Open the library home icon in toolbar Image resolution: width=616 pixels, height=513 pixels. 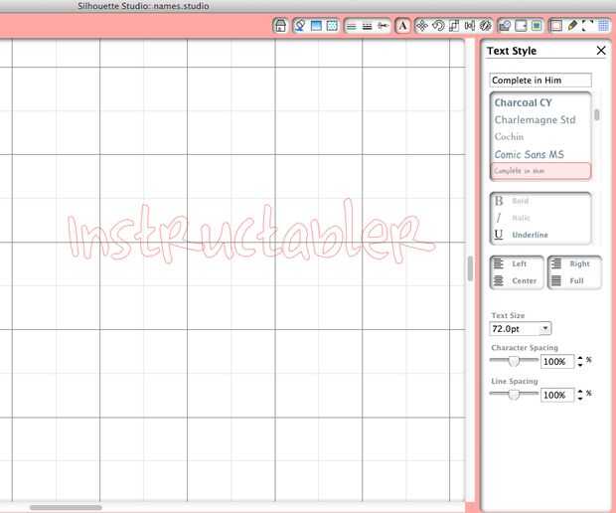click(x=280, y=26)
